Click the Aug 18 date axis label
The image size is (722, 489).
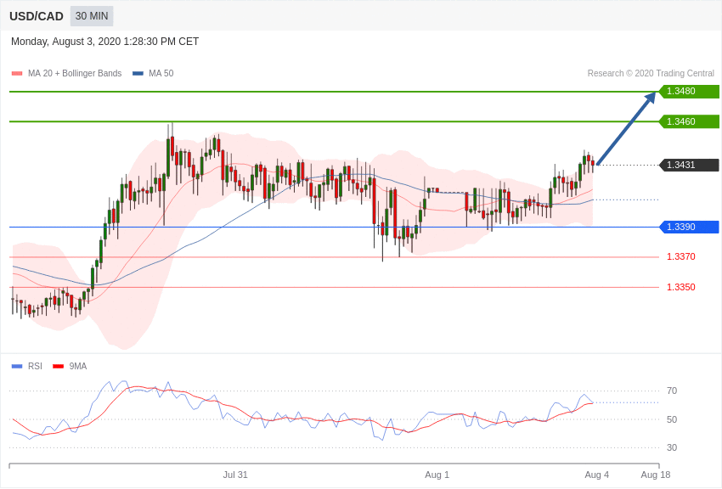pos(656,475)
